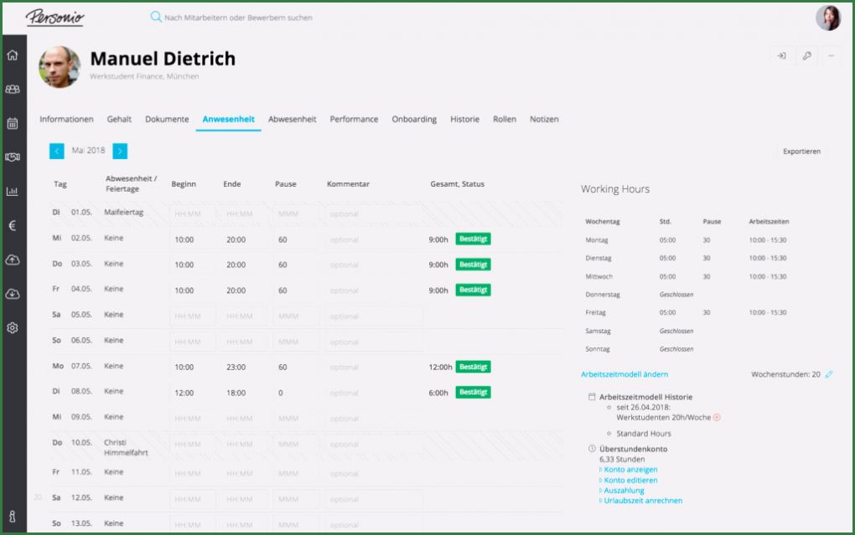
Task: Open the home dashboard from the sidebar
Action: (x=13, y=56)
